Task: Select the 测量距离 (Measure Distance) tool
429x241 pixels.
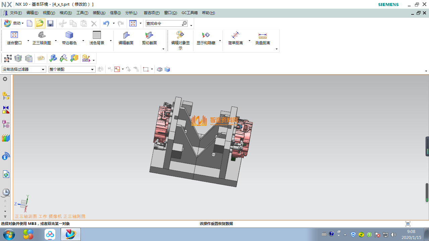Action: [262, 38]
